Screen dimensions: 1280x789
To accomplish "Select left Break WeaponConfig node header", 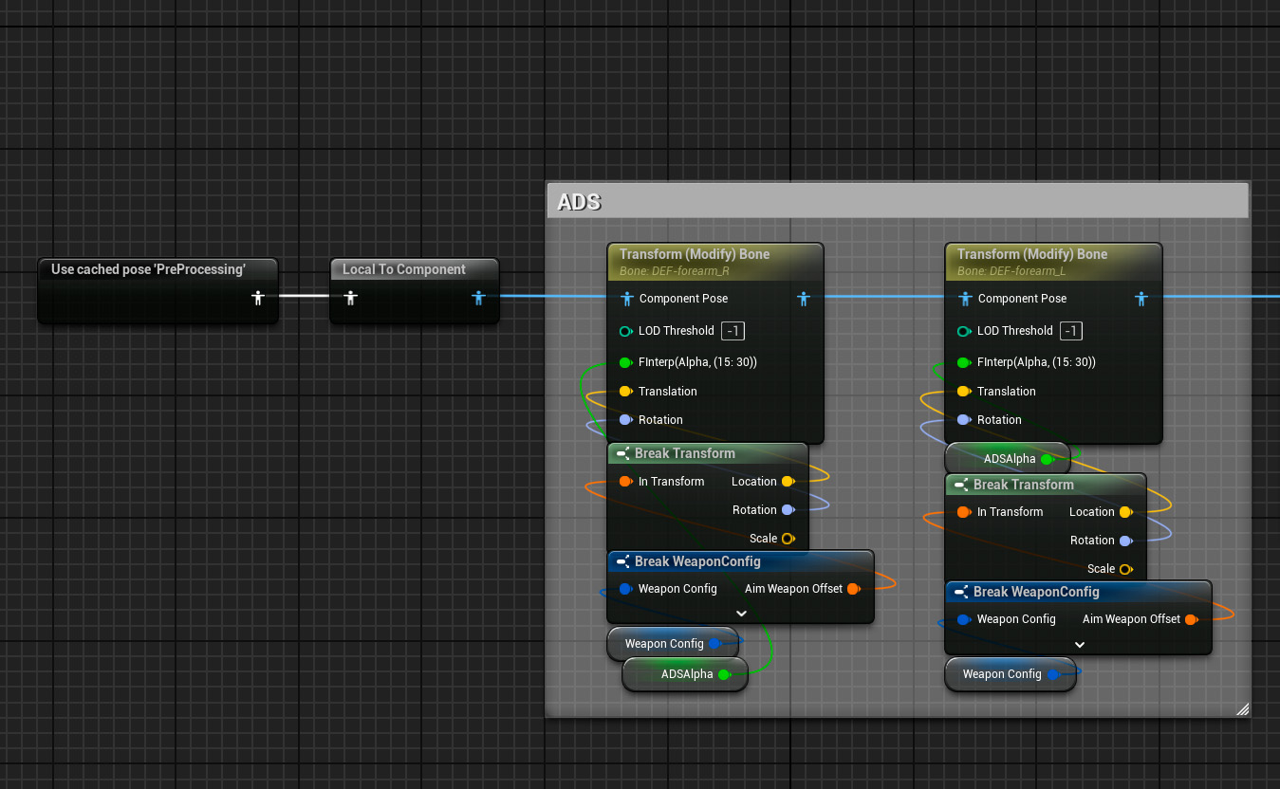I will coord(740,561).
